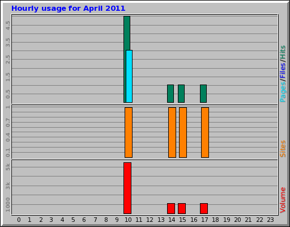The height and width of the screenshot is (227, 290).
Task: Click the red Volume bar at hour 14
Action: tap(171, 208)
